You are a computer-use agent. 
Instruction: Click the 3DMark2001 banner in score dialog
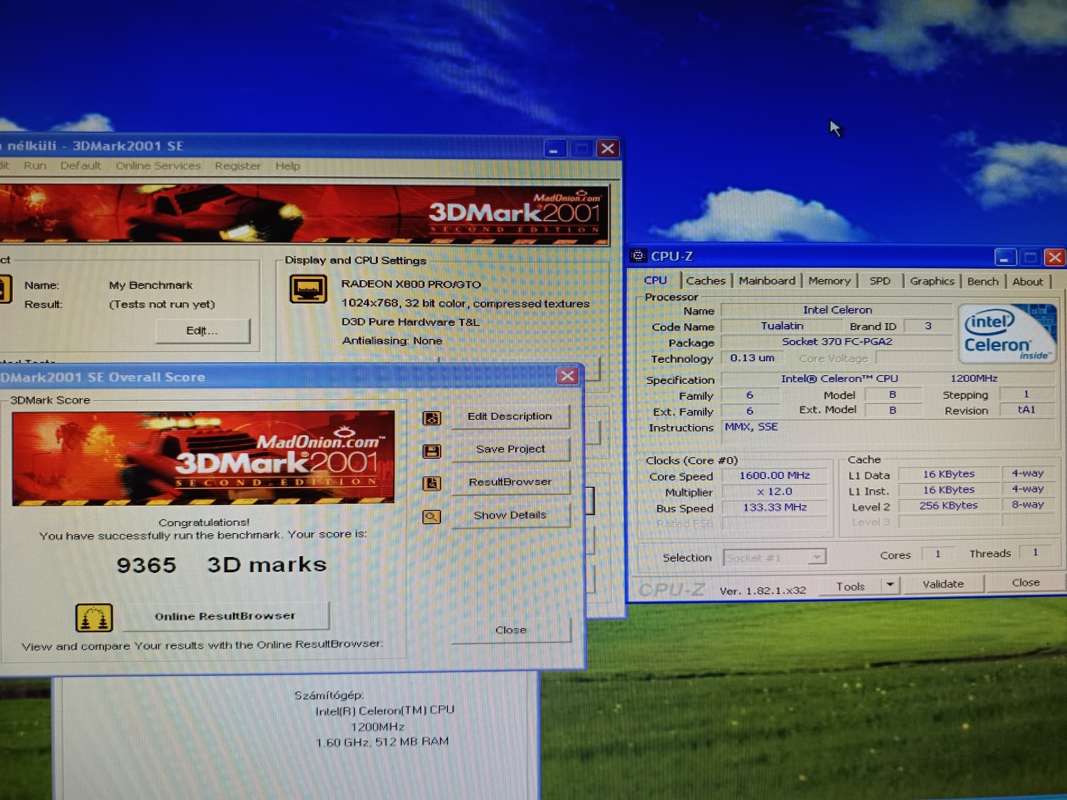(203, 458)
